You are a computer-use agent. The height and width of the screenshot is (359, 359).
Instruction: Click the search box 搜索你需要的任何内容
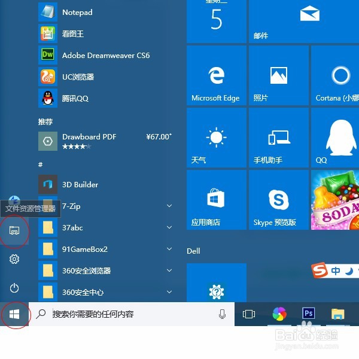click(x=132, y=314)
